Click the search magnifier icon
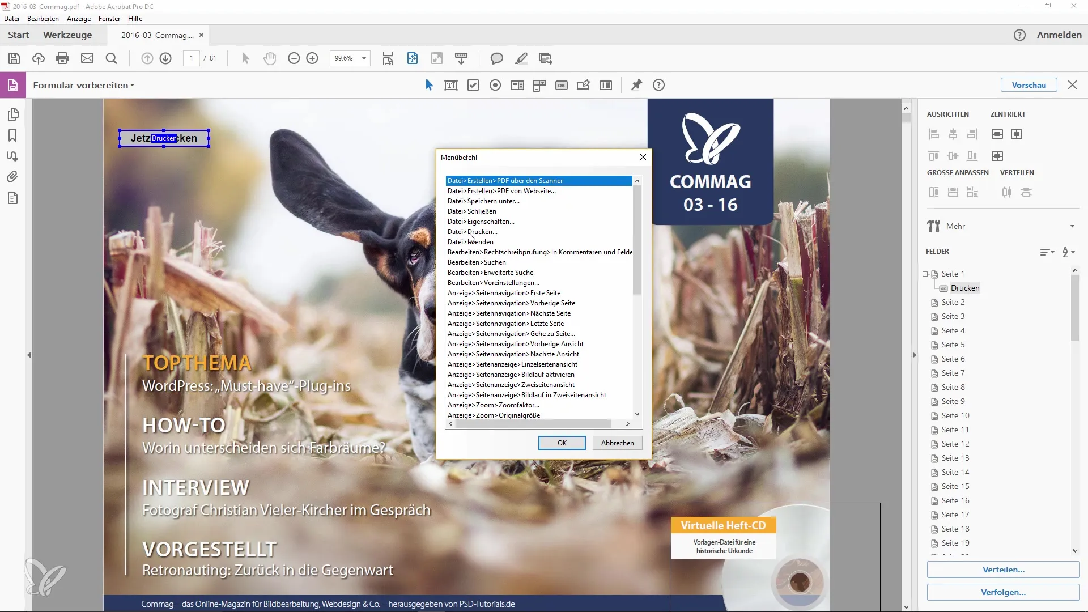This screenshot has height=612, width=1088. pyautogui.click(x=112, y=58)
